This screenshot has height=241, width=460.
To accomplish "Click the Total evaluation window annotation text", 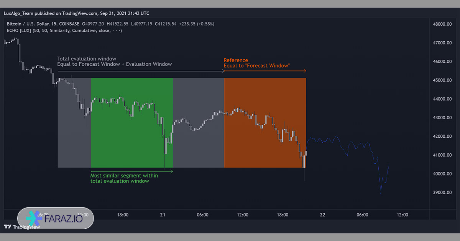I will click(x=87, y=59).
